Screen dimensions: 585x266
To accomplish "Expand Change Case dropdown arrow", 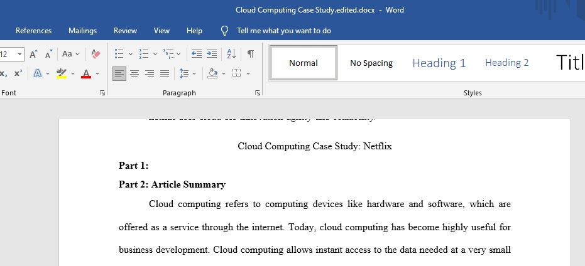I will point(77,55).
